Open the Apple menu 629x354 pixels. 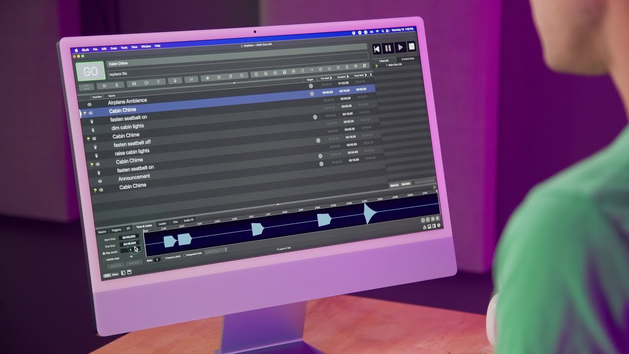point(76,50)
